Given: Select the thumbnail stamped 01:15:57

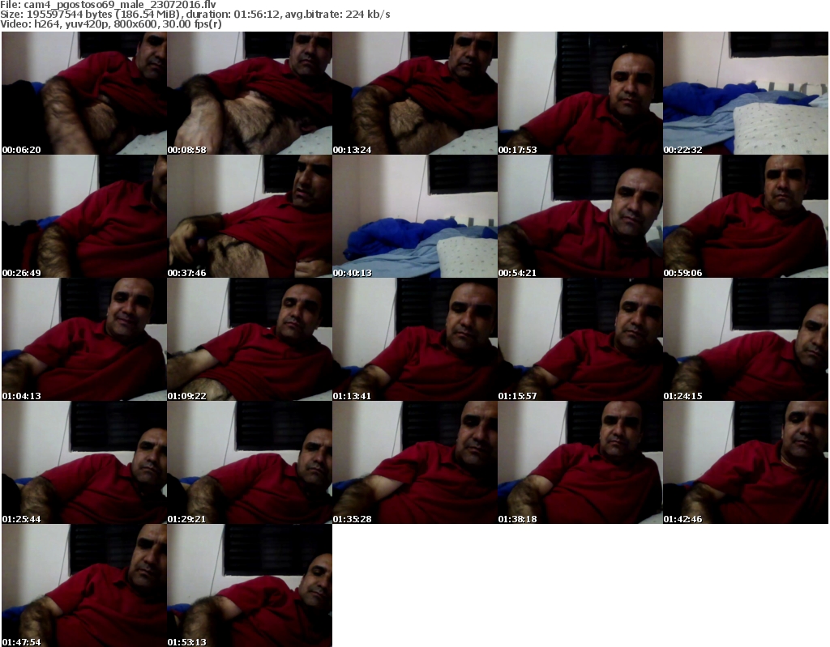Looking at the screenshot, I should click(580, 339).
